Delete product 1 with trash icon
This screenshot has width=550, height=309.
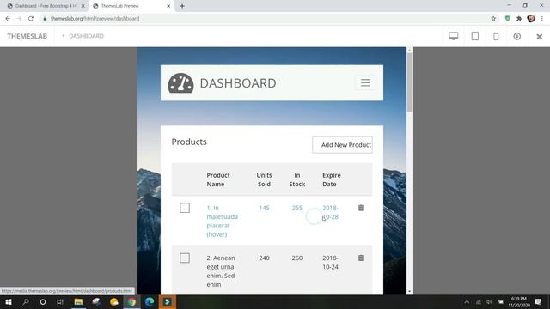[361, 208]
